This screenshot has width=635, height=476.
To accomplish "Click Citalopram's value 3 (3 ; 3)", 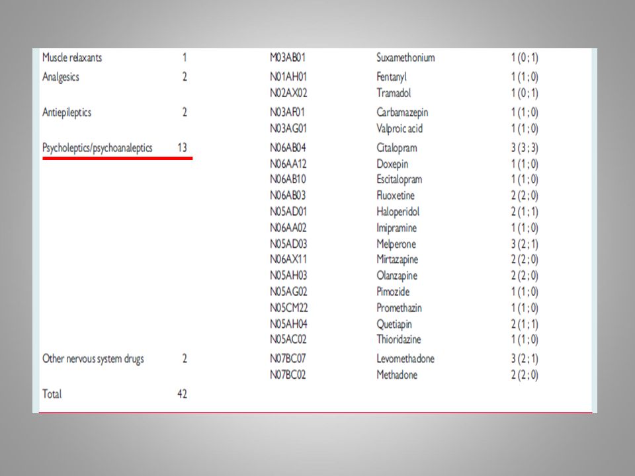I will [x=525, y=148].
